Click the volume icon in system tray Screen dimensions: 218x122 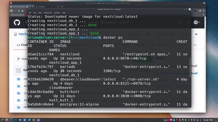pyautogui.click(x=185, y=120)
